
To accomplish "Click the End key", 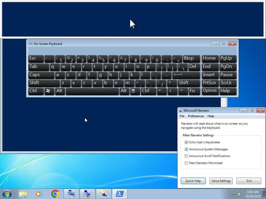I will pyautogui.click(x=210, y=67).
